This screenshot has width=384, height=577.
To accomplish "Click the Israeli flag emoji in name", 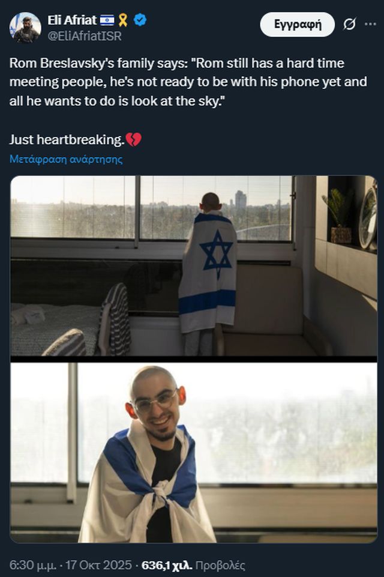I will pos(107,20).
